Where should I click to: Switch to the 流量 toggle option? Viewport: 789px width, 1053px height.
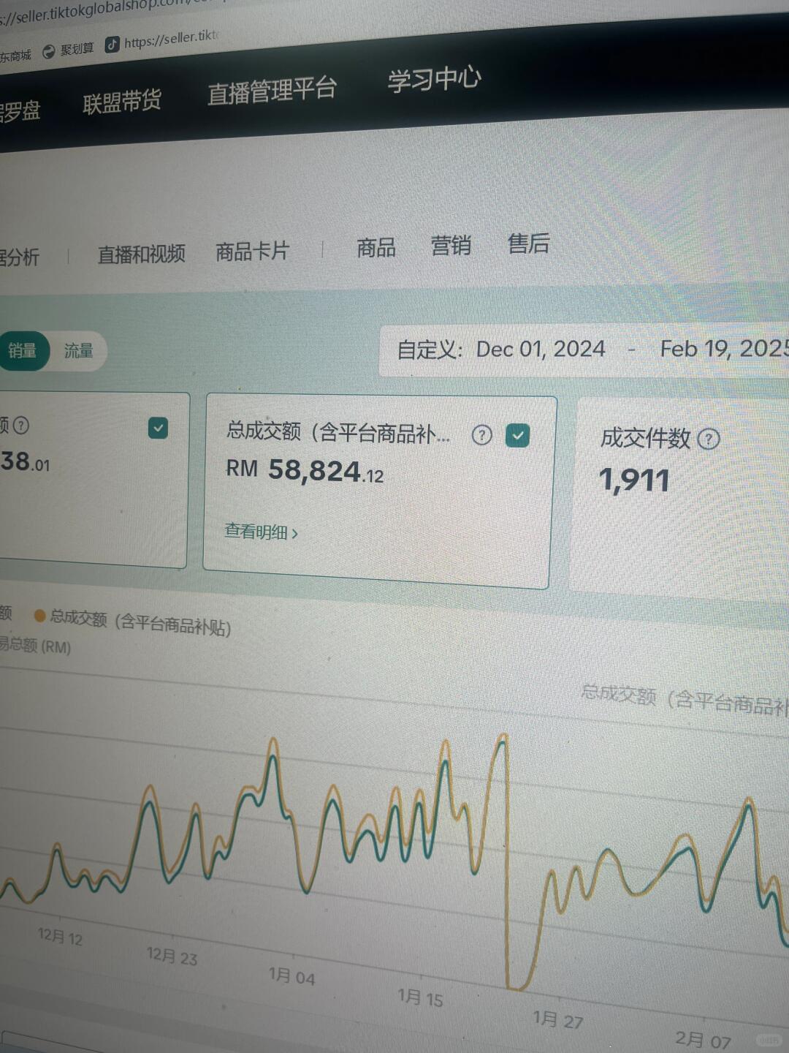coord(78,351)
